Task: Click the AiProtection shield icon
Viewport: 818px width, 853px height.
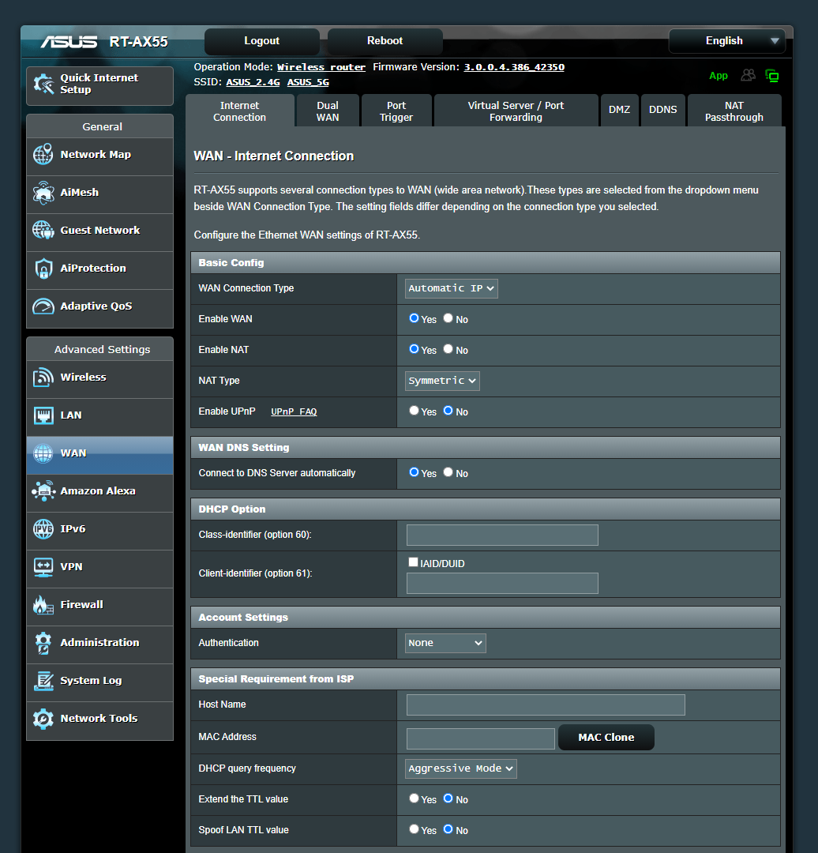Action: [x=43, y=269]
